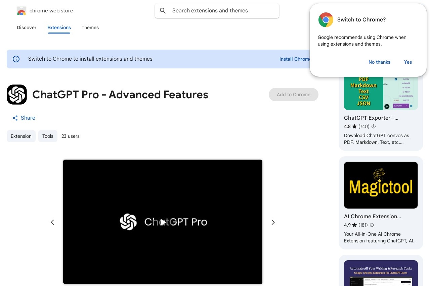Click Your All-in-One AI Chrome description
430x286 pixels.
coord(380,237)
